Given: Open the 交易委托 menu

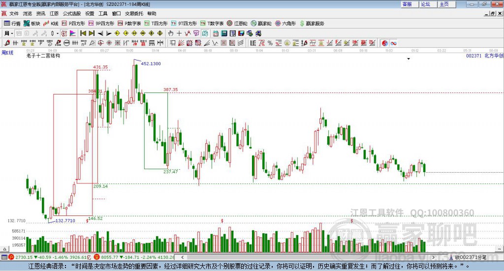Looking at the screenshot, I should coord(134,13).
